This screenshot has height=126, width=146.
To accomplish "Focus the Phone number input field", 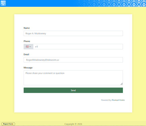I will tap(78, 47).
